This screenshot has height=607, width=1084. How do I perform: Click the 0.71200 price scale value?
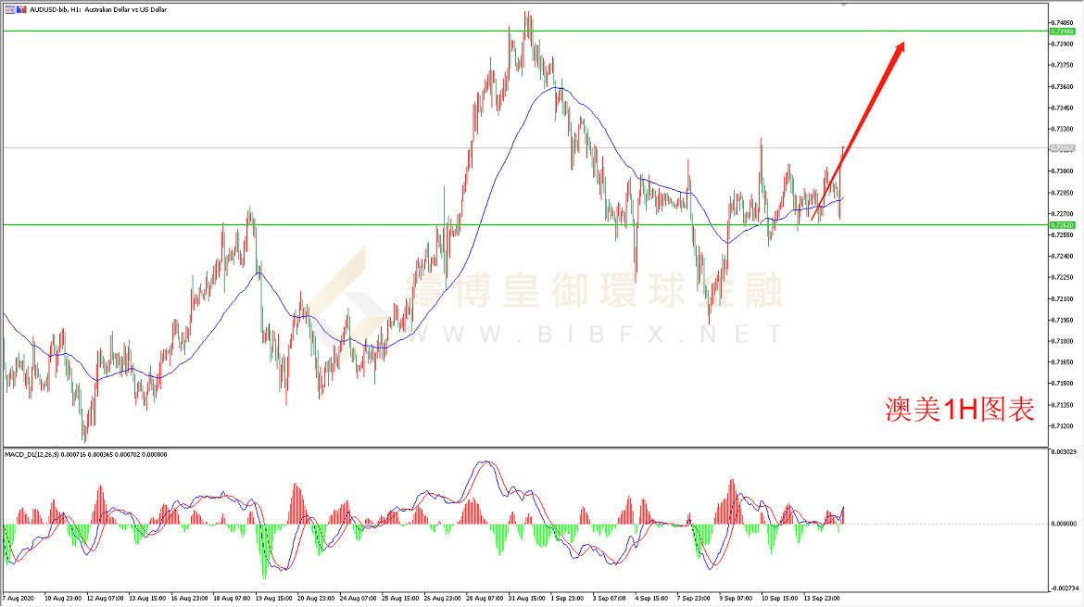pos(1062,426)
